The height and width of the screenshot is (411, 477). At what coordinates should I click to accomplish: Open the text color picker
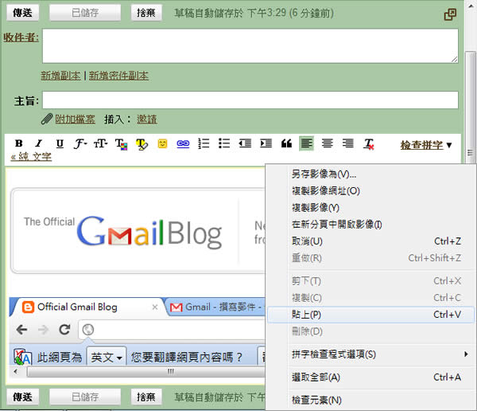(x=121, y=144)
